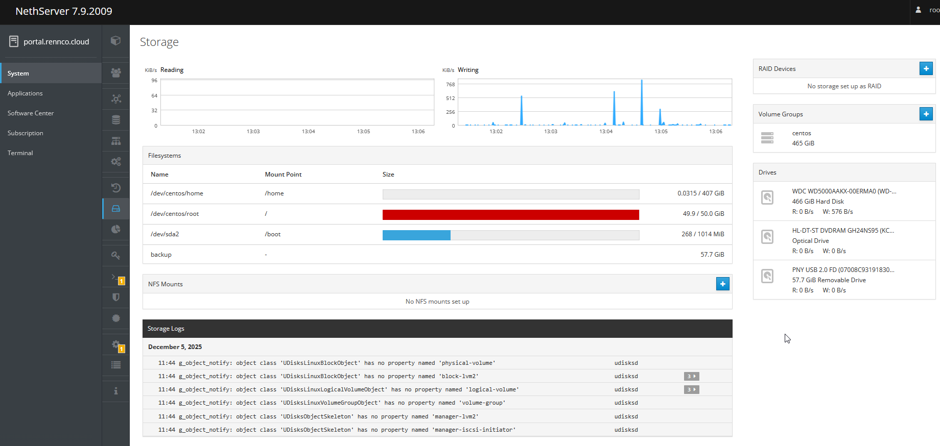Image resolution: width=940 pixels, height=446 pixels.
Task: Open Terminal from the left menu
Action: point(20,153)
